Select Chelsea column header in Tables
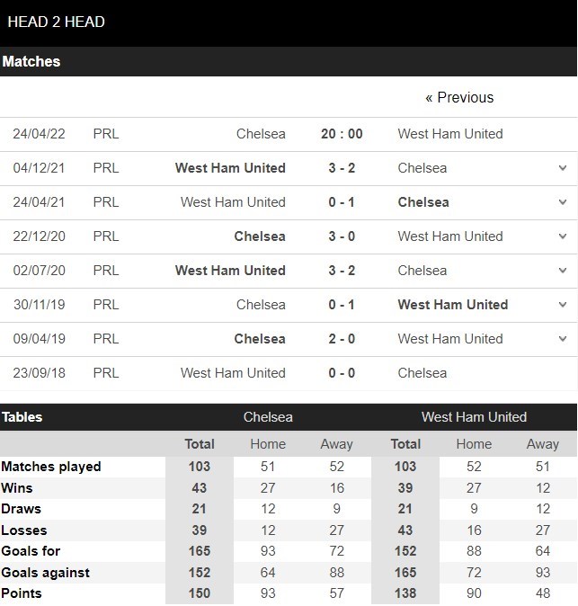Viewport: 578px width, 606px height. [x=268, y=417]
